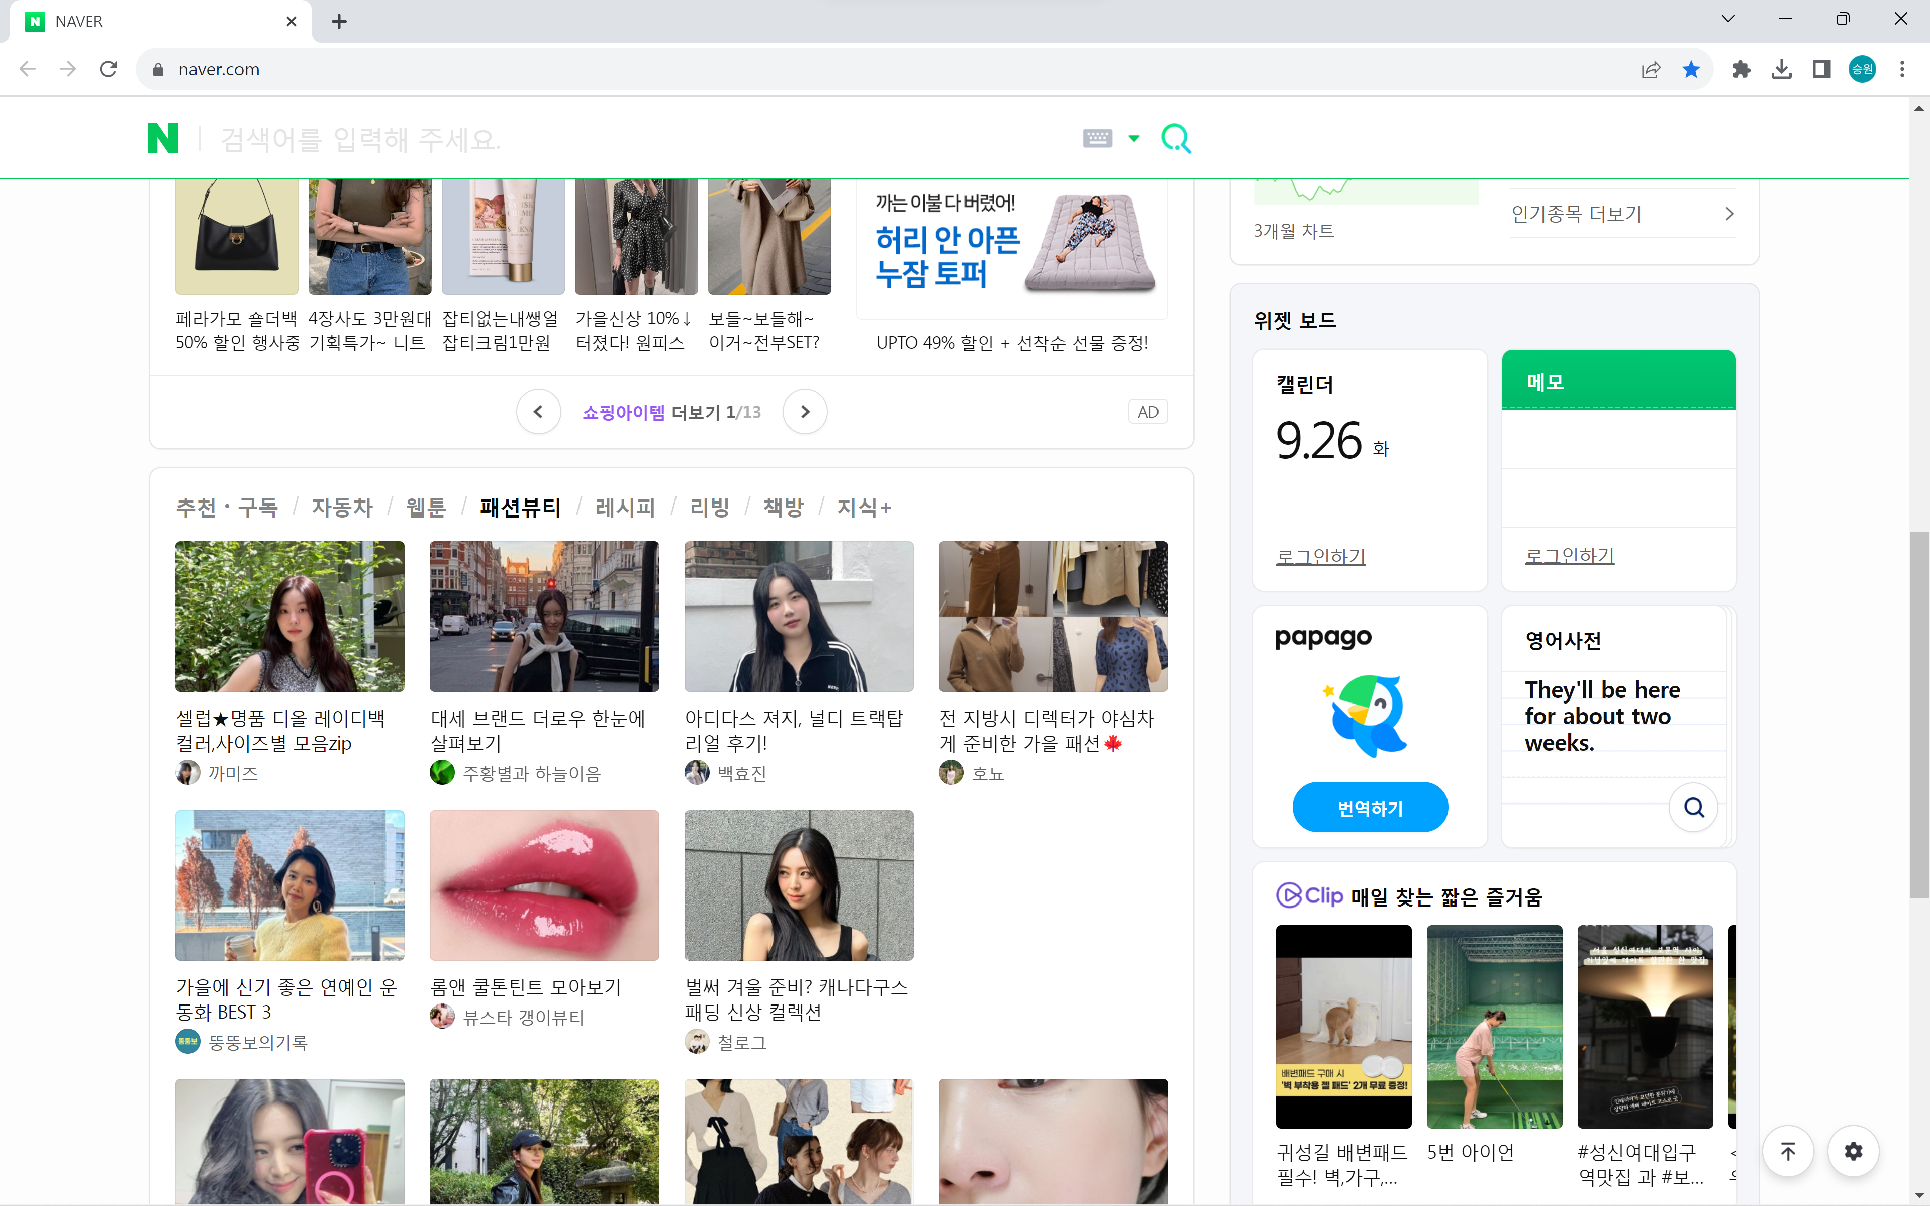Image resolution: width=1930 pixels, height=1206 pixels.
Task: Click the green Naver N logo
Action: click(163, 139)
